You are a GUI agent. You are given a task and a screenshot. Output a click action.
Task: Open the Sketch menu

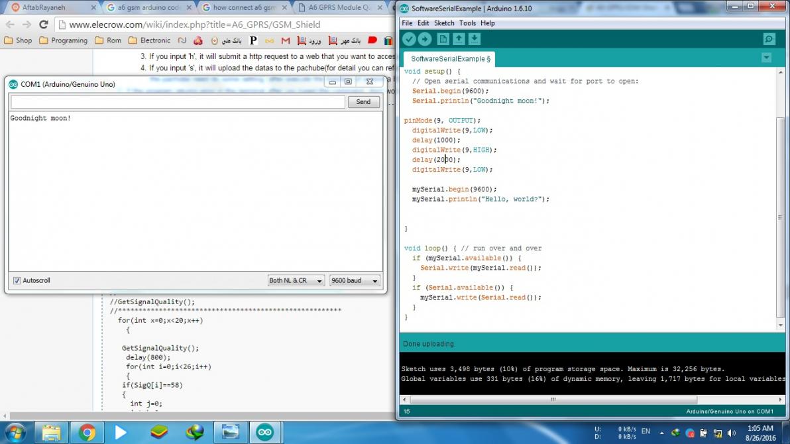(x=444, y=23)
